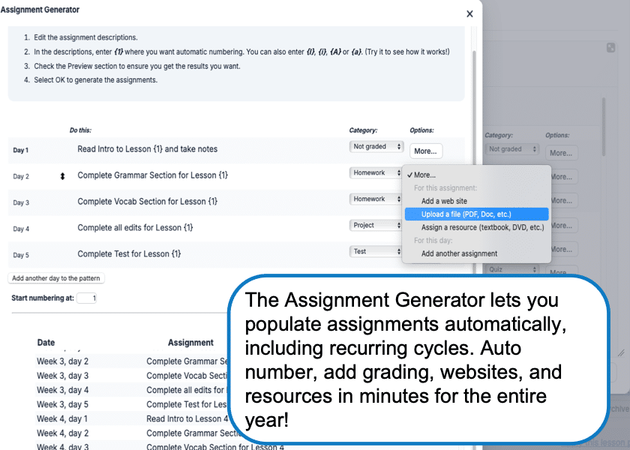Click the More... button for Day 1
This screenshot has width=630, height=450.
point(426,151)
